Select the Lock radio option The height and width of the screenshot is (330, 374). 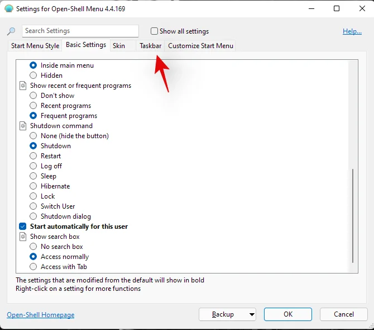(33, 196)
